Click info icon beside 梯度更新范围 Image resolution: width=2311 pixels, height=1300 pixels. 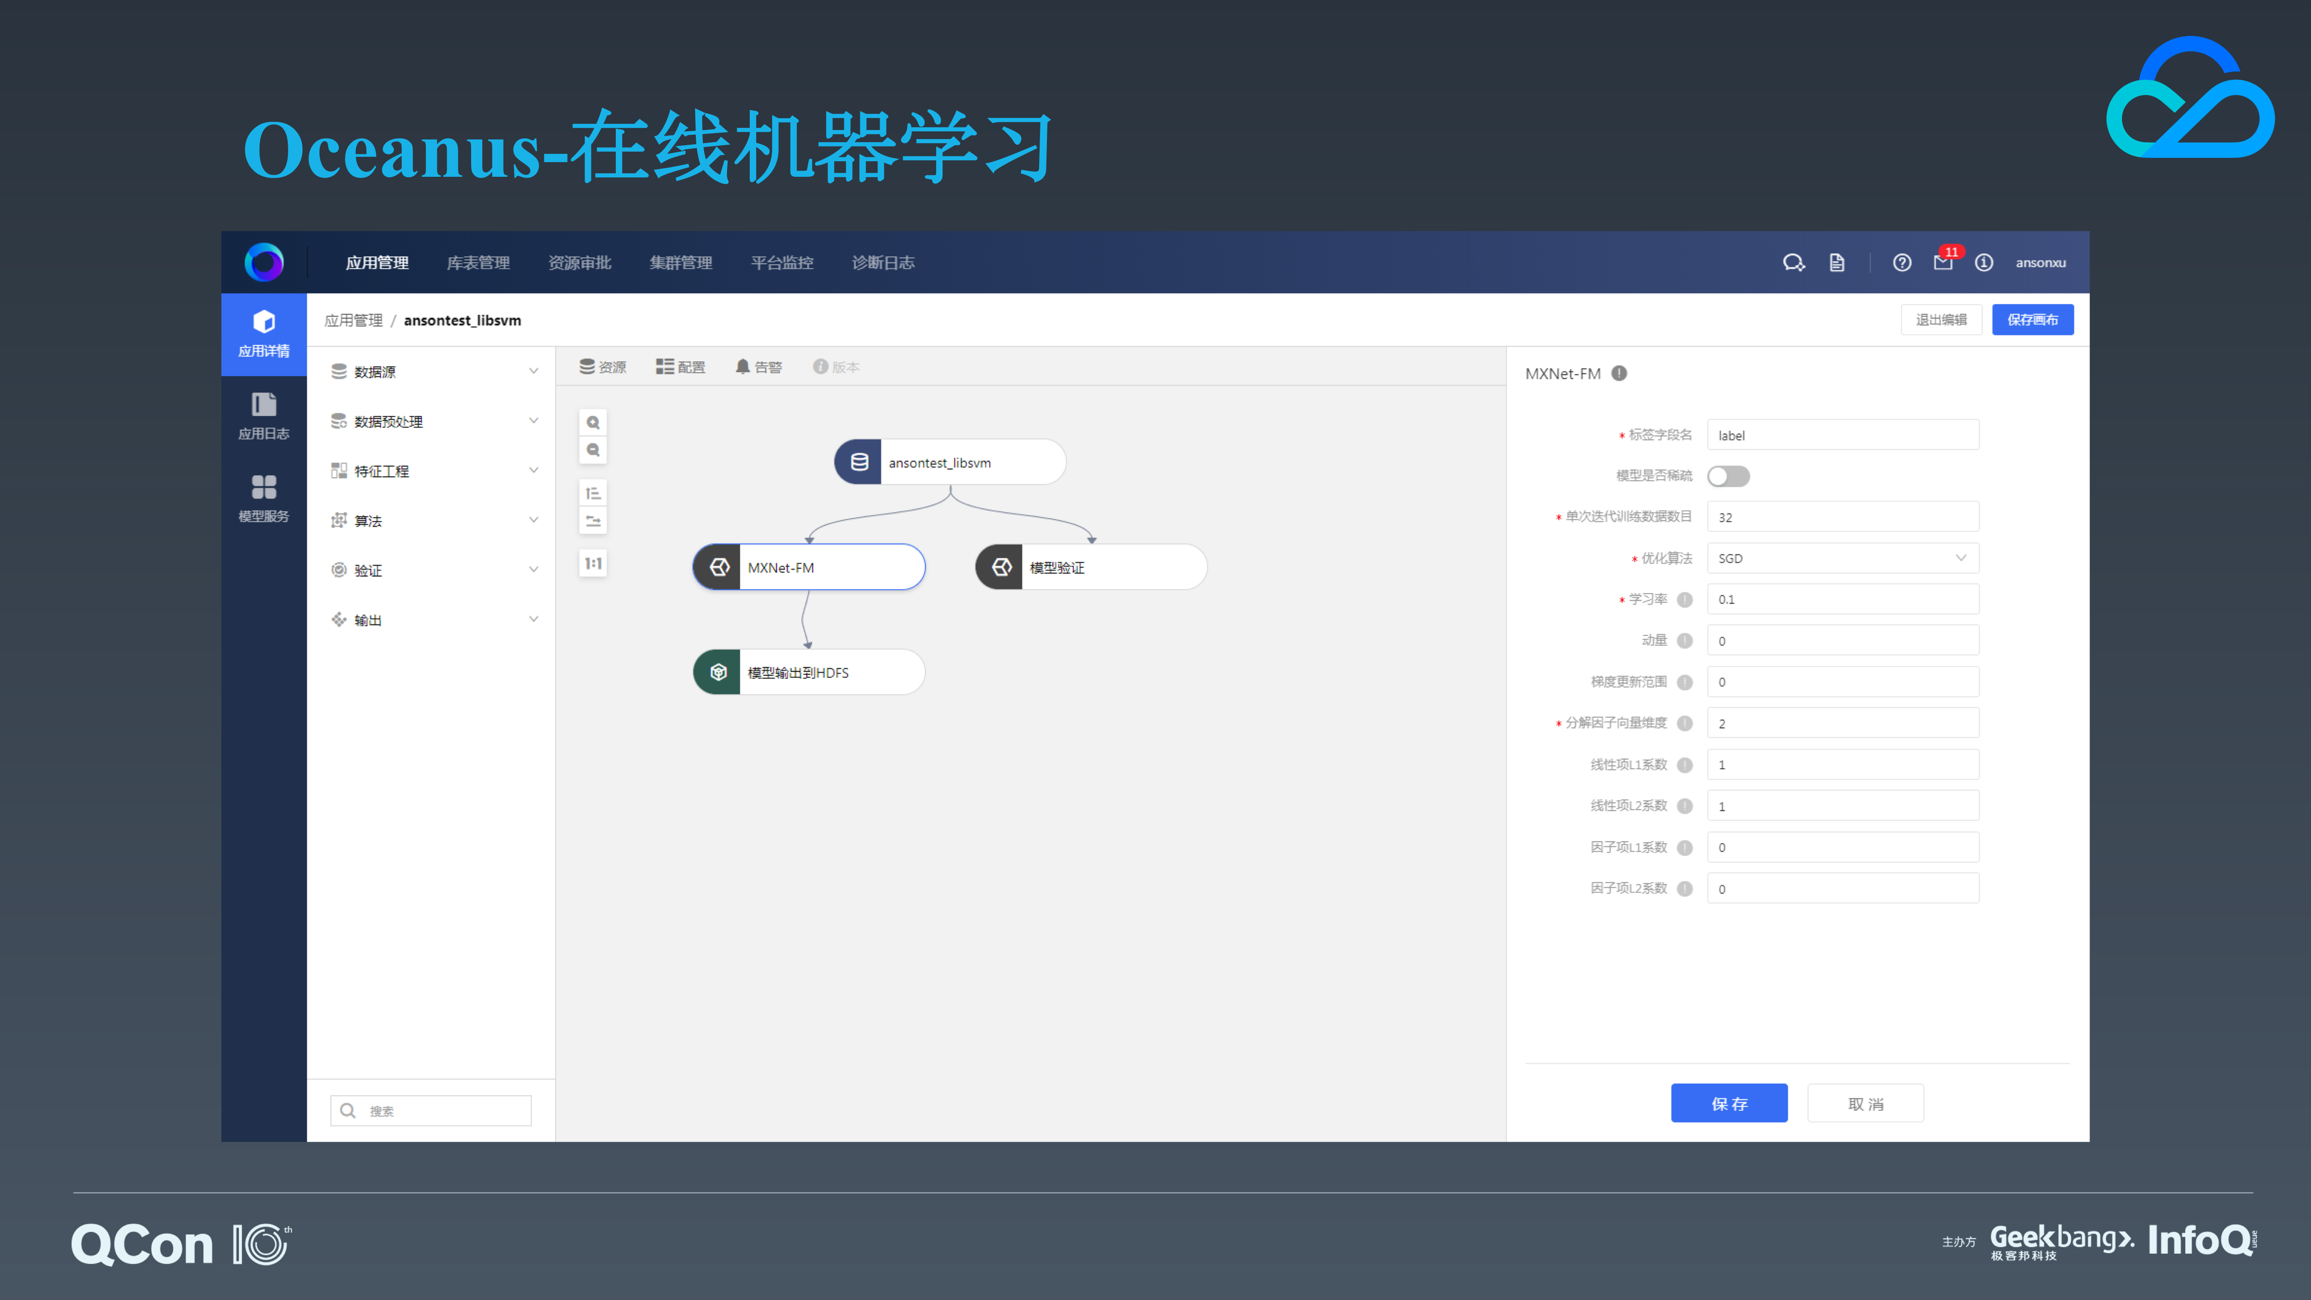[x=1685, y=683]
